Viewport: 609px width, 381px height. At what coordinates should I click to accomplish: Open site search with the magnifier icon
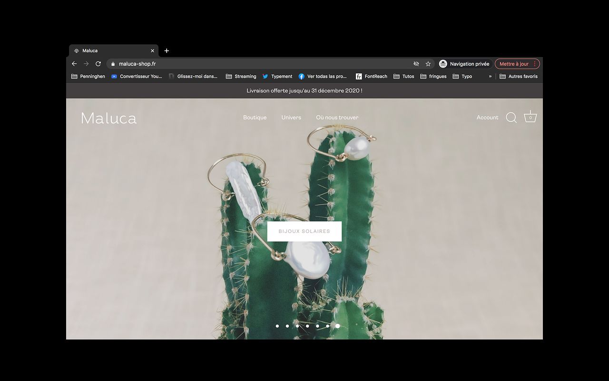[511, 118]
